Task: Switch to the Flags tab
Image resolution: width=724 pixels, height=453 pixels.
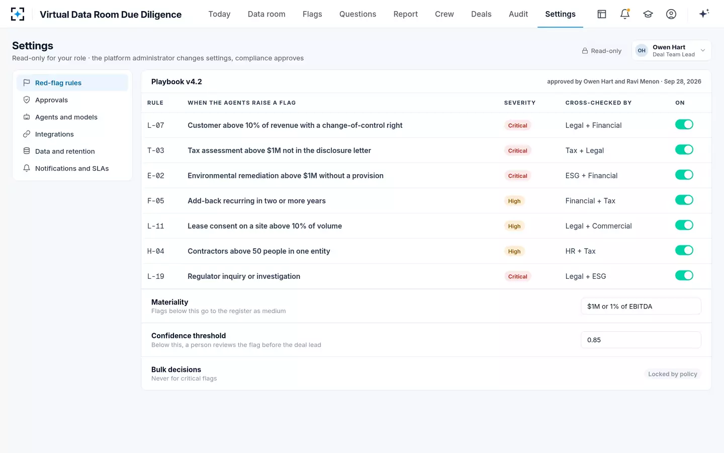Action: [x=312, y=14]
